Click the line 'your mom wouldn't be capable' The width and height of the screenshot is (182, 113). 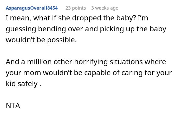(x=89, y=73)
